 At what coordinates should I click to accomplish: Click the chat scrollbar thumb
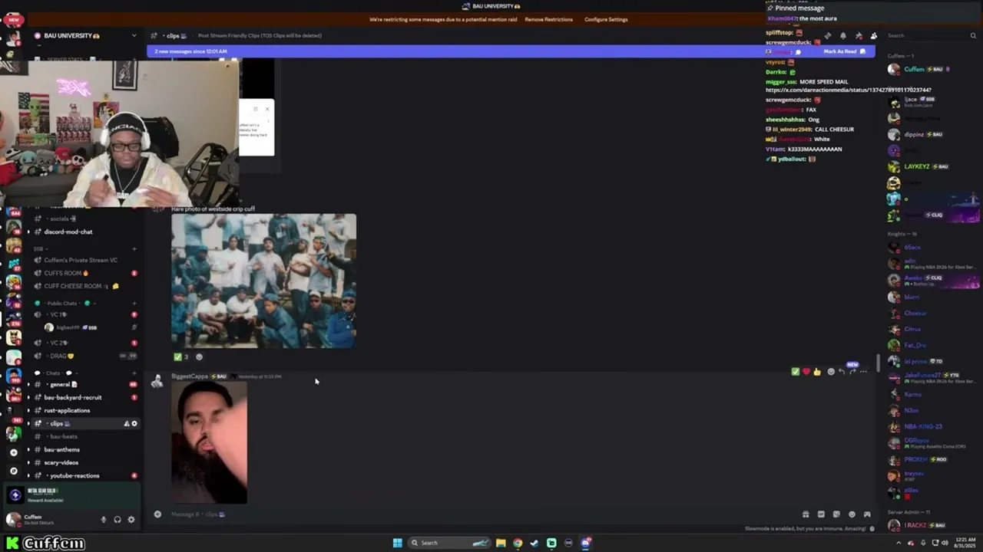tap(879, 363)
